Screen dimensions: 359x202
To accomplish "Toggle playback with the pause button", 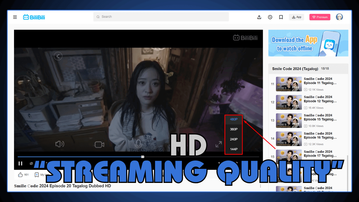I will (20, 163).
